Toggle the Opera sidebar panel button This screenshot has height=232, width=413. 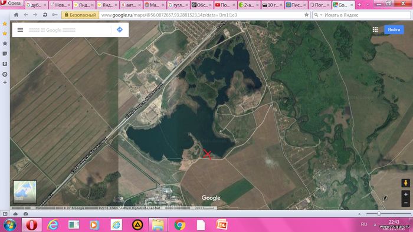pos(5,214)
